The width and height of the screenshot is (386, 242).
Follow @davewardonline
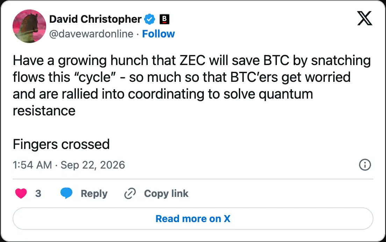pos(158,34)
